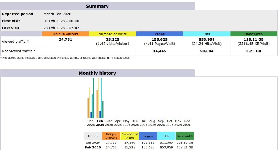This screenshot has width=279, height=150.
Task: Click the orange Unique visitors header in Summary
Action: pos(65,34)
